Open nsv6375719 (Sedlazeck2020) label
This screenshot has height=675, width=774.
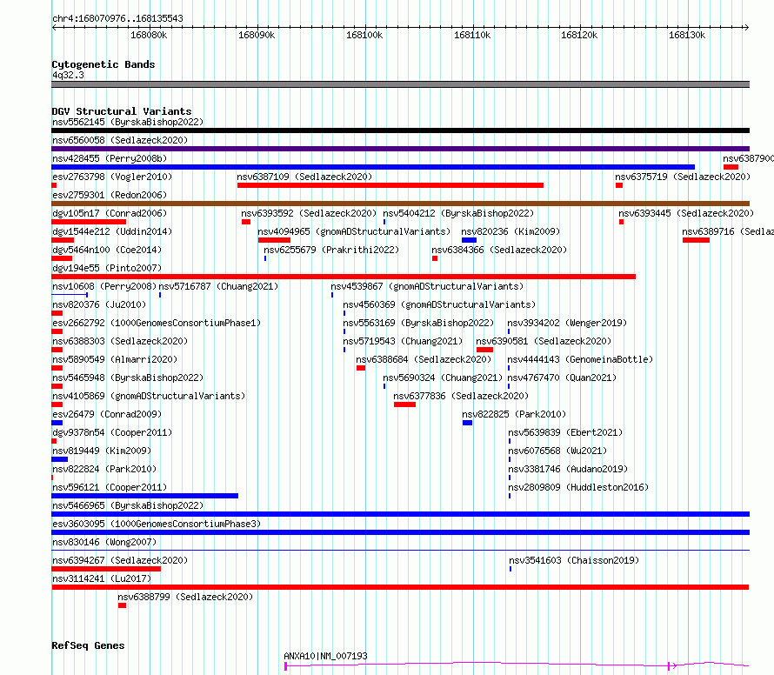point(683,177)
